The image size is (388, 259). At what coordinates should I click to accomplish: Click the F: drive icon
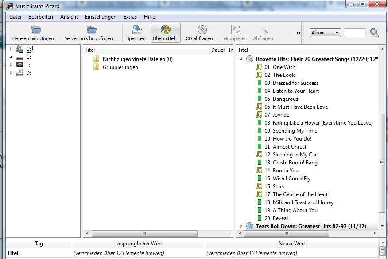pos(20,65)
